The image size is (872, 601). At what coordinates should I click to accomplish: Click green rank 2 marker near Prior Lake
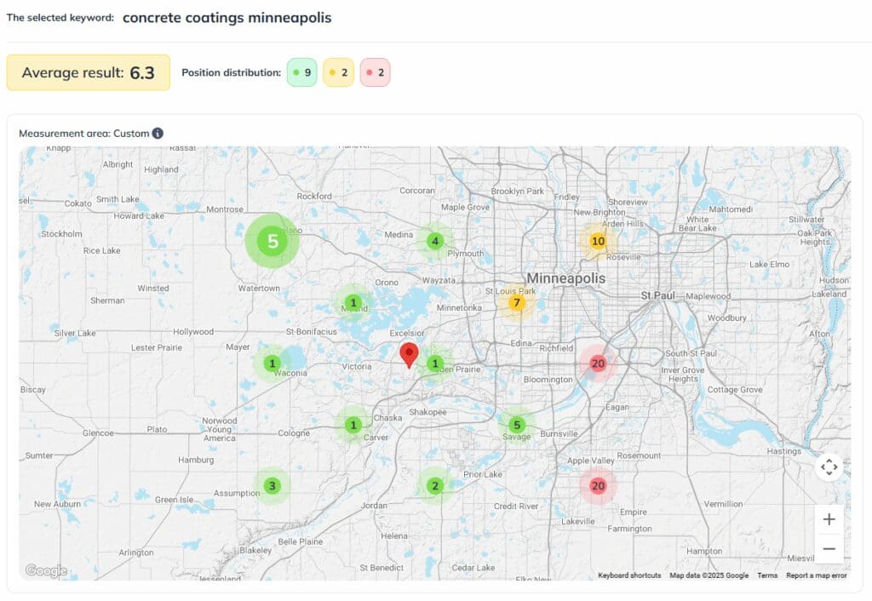[435, 486]
